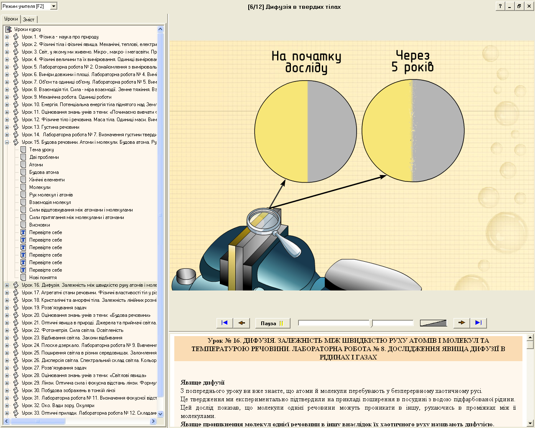Select Урок 31. Лабораторна робота № 11
Screen dimensions: 535x428
coord(89,398)
